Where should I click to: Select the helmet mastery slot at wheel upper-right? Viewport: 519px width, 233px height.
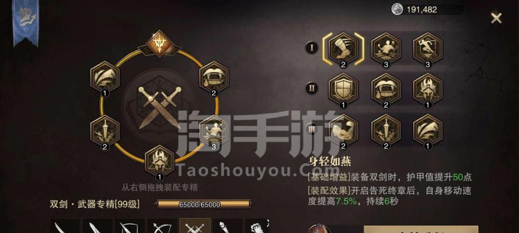coord(214,76)
